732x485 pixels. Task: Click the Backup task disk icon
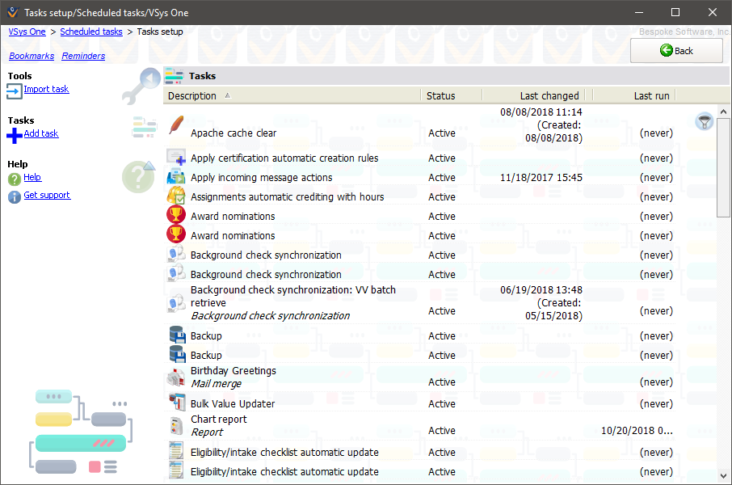(176, 335)
